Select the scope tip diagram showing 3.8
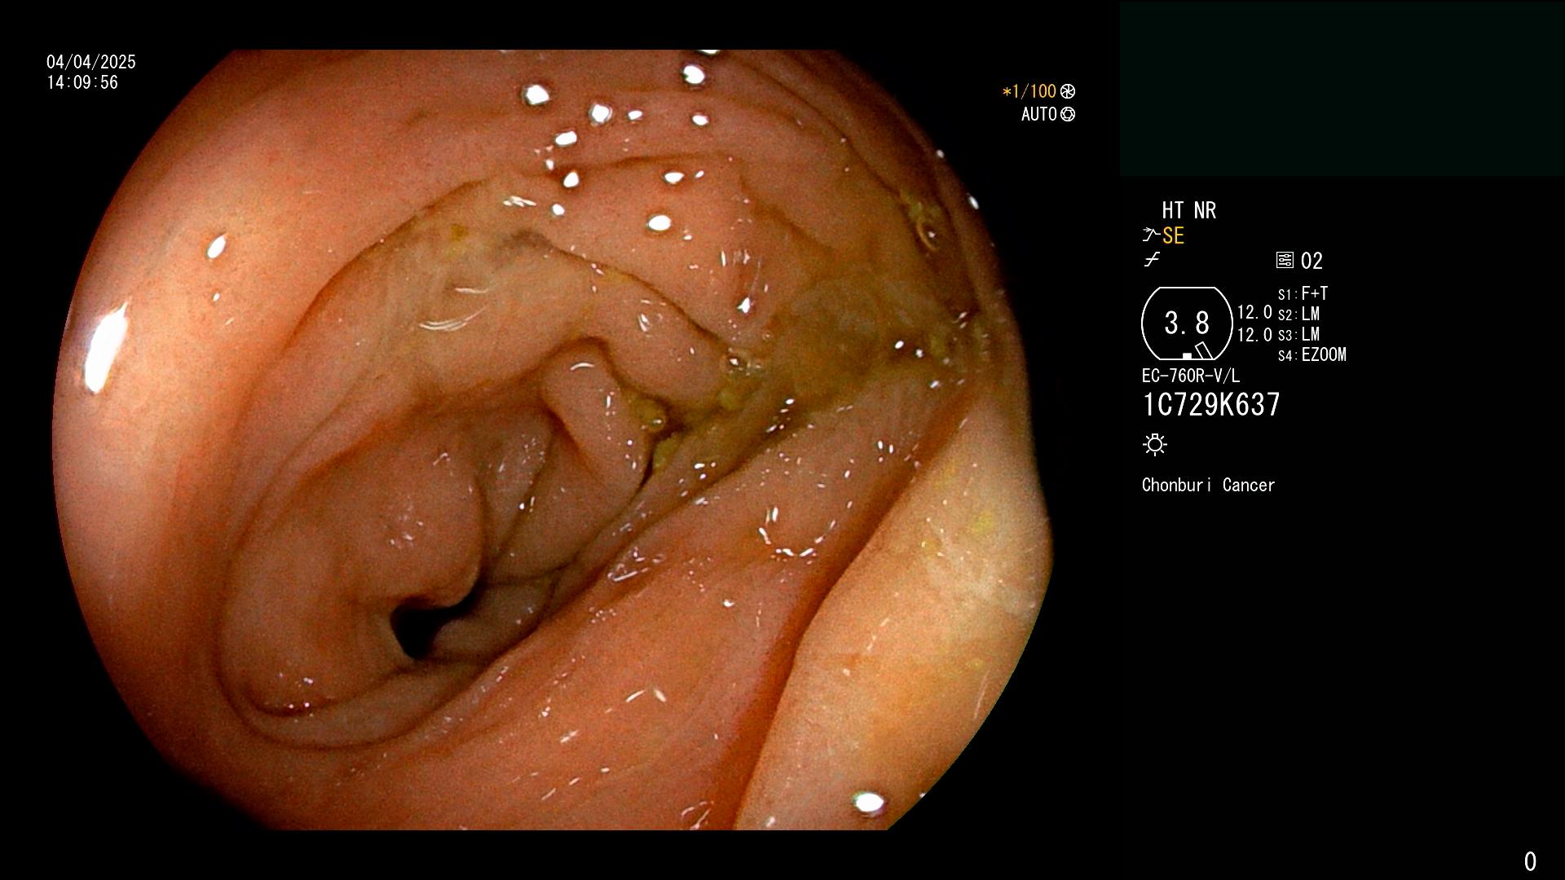 (x=1187, y=323)
